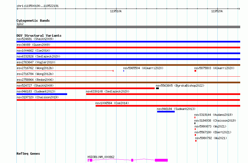Click the nsv5875803 (Almarri2020) label
The image size is (248, 163).
214,68
